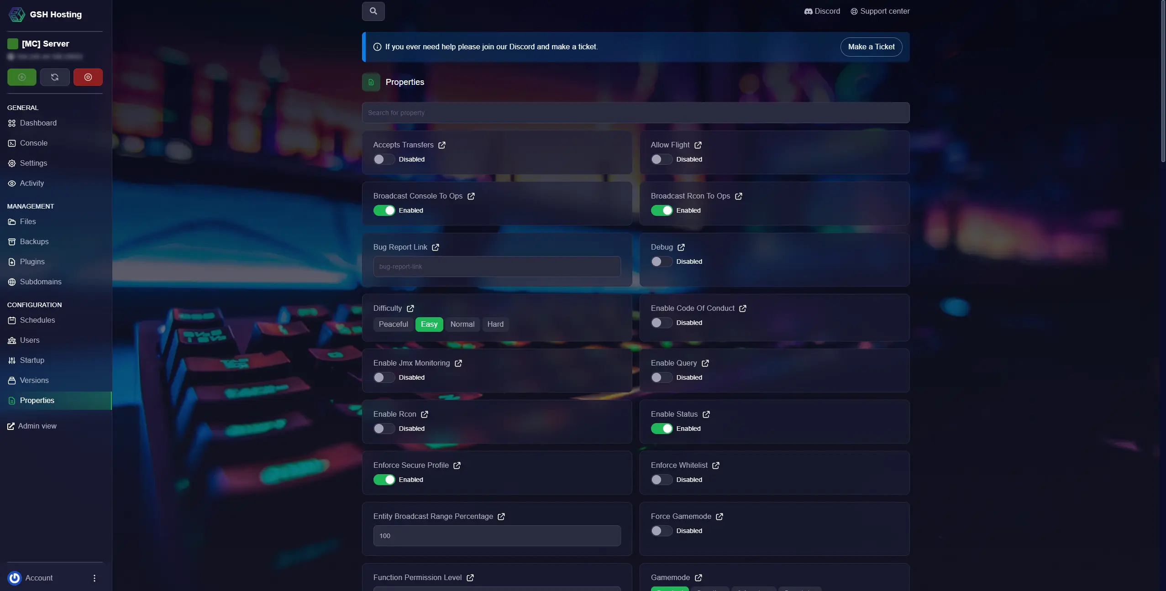The height and width of the screenshot is (591, 1166).
Task: Disable Broadcast Rcon To Ops
Action: tap(661, 210)
